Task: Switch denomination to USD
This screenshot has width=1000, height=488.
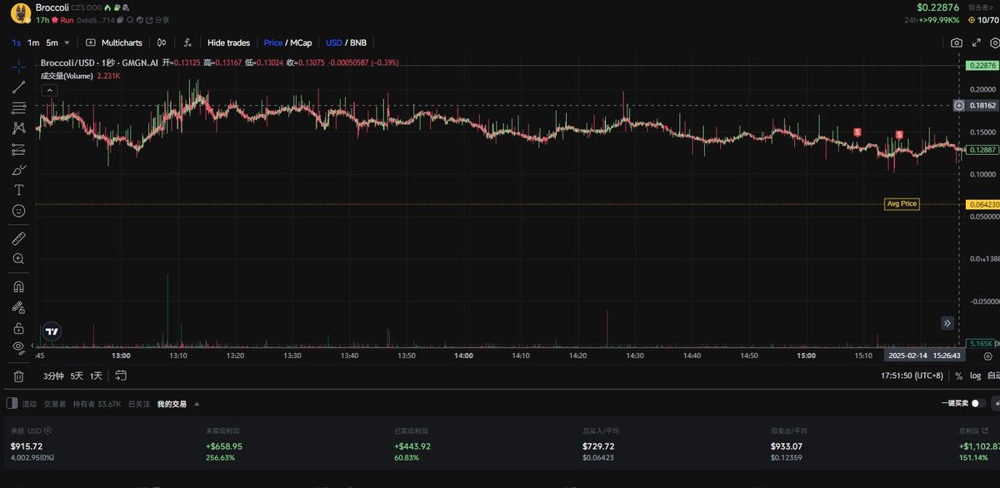Action: tap(333, 42)
